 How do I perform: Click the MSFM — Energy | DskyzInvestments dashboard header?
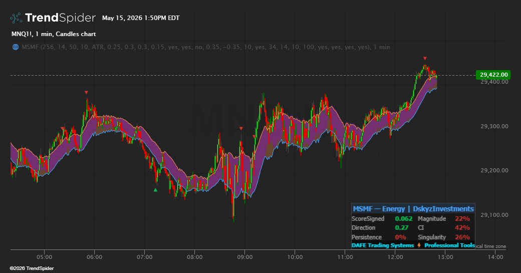[413, 209]
